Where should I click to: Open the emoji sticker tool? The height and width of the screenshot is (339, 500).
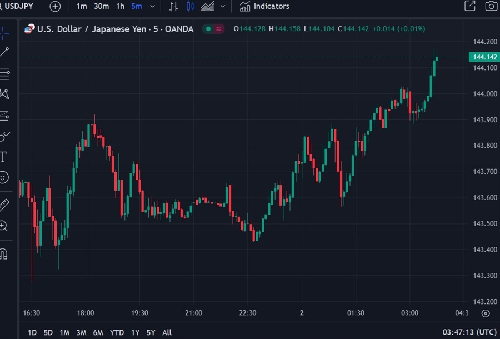coord(4,177)
